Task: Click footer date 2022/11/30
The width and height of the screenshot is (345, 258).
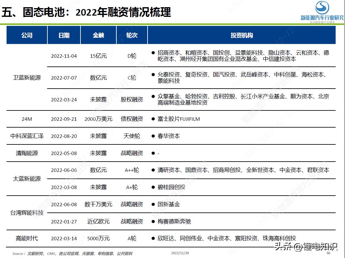Action: point(180,253)
